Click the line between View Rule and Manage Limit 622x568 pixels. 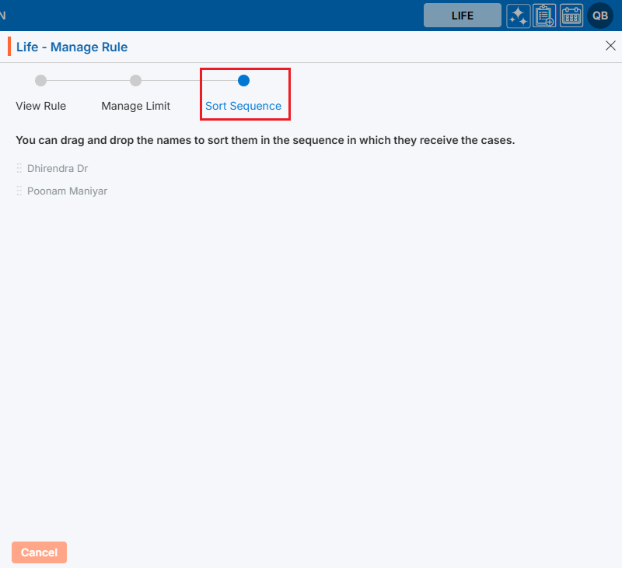(x=88, y=80)
